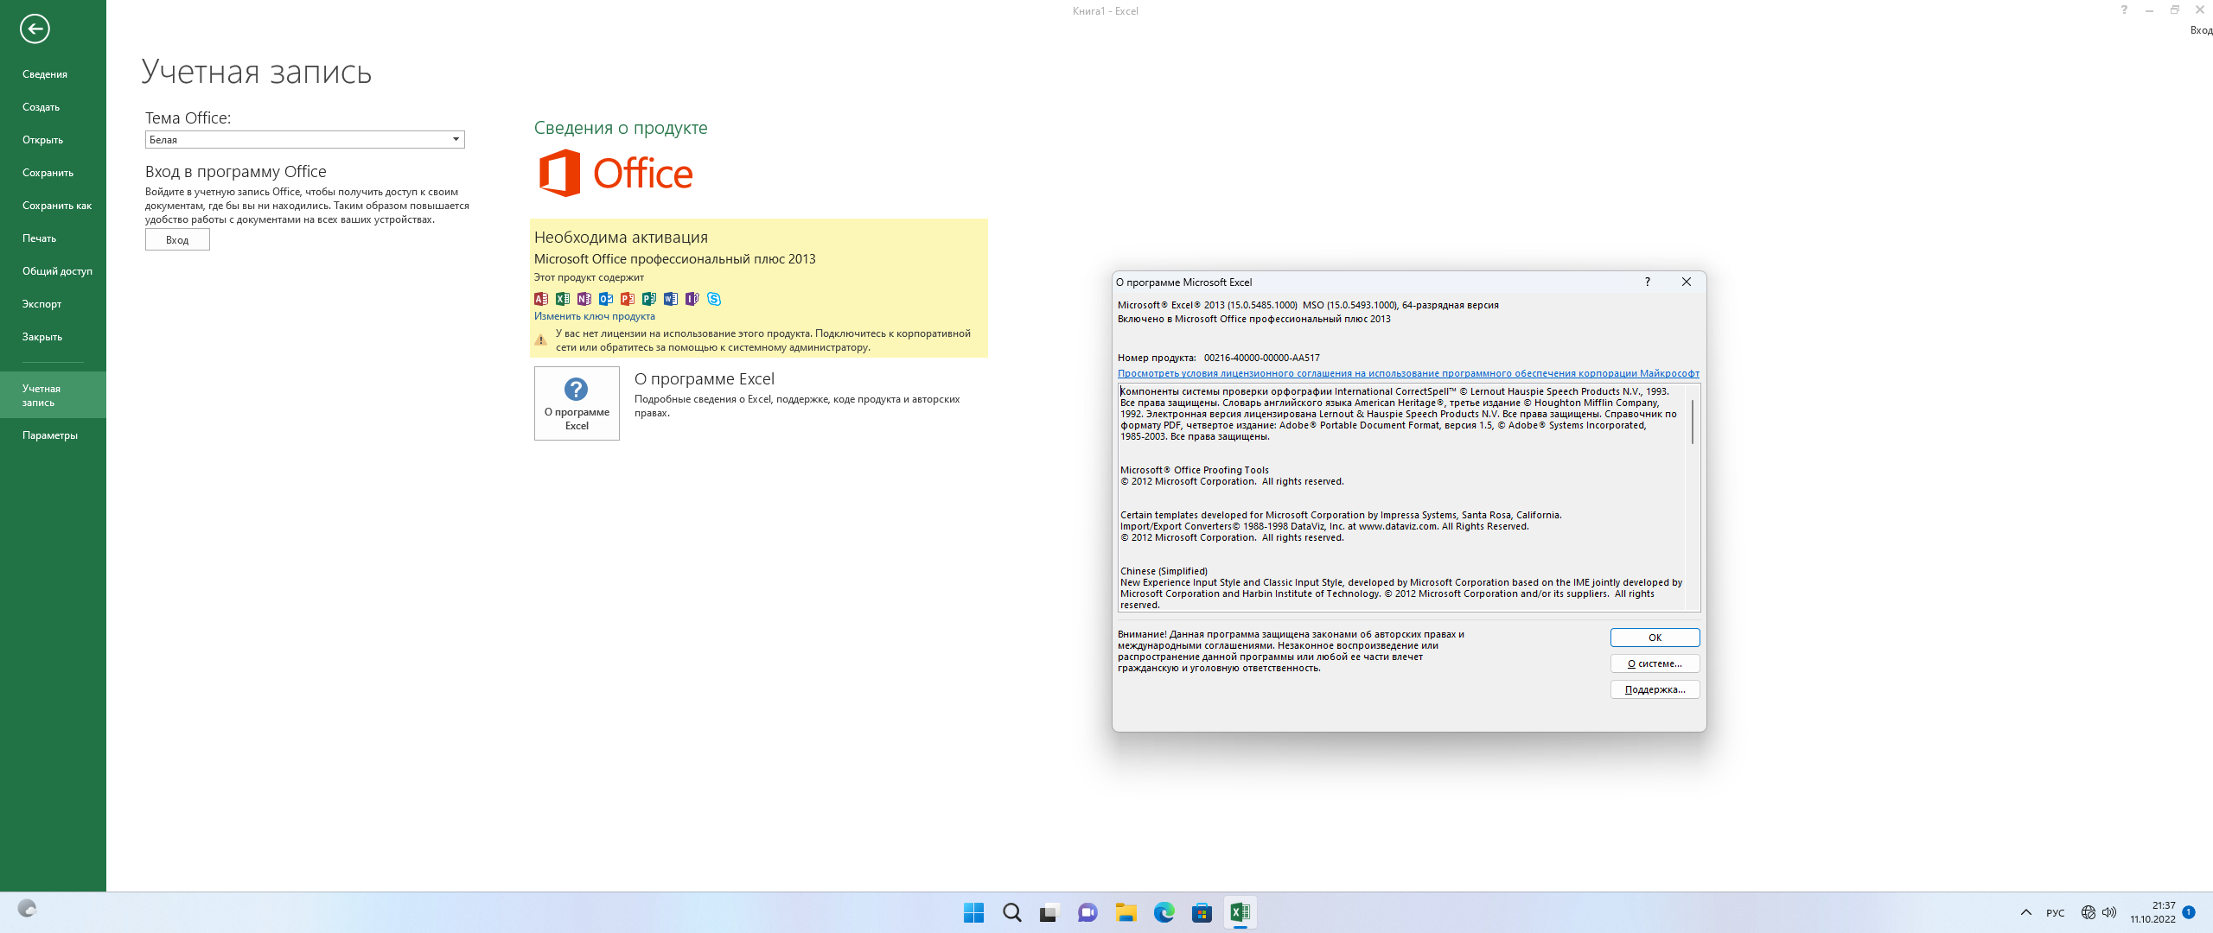Screen dimensions: 2213x933
Task: Open Task View on the taskbar
Action: coord(1049,912)
